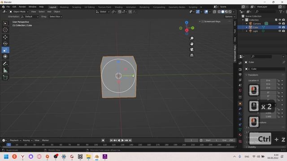Disable Light in renders
The height and width of the screenshot is (161, 287).
(x=283, y=31)
